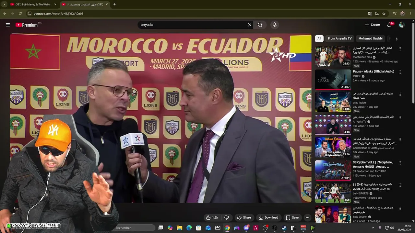Open the montakhab fans video thumbnail
Viewport: 415px width, 233px height.
pyautogui.click(x=333, y=57)
